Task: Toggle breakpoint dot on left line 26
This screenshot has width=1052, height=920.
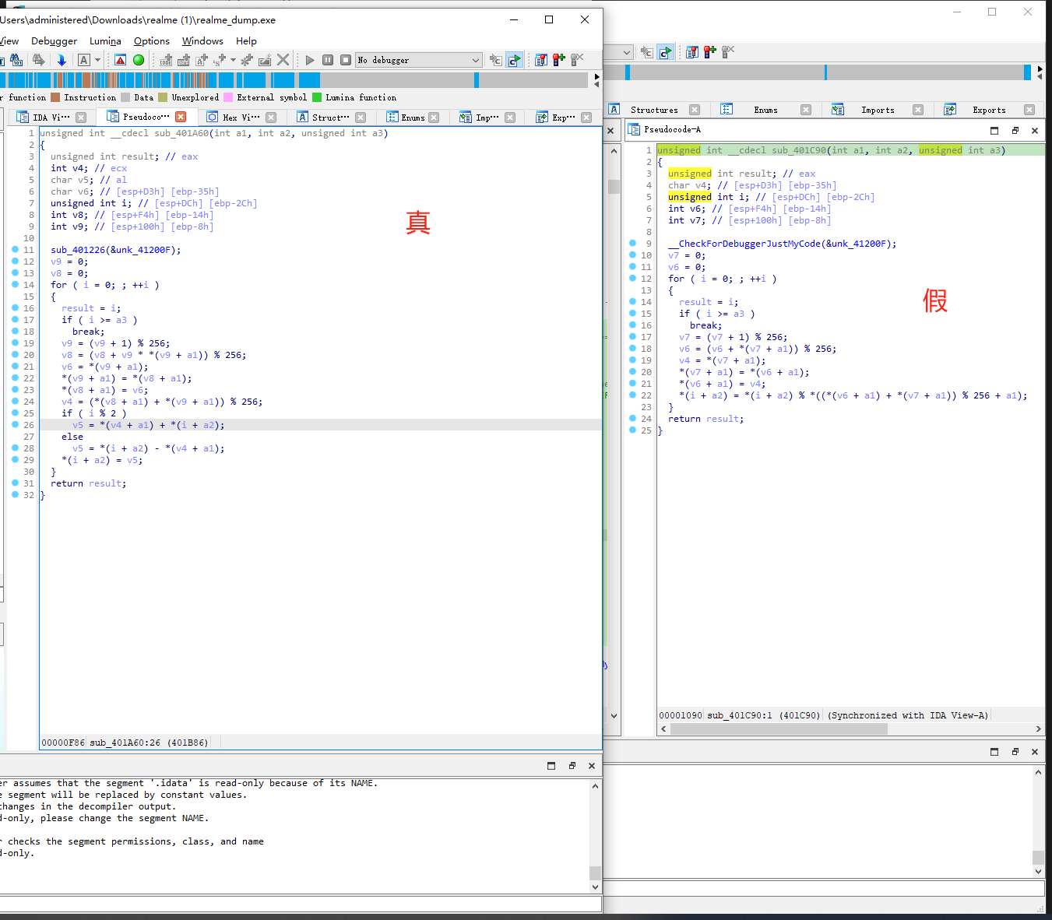Action: point(16,425)
